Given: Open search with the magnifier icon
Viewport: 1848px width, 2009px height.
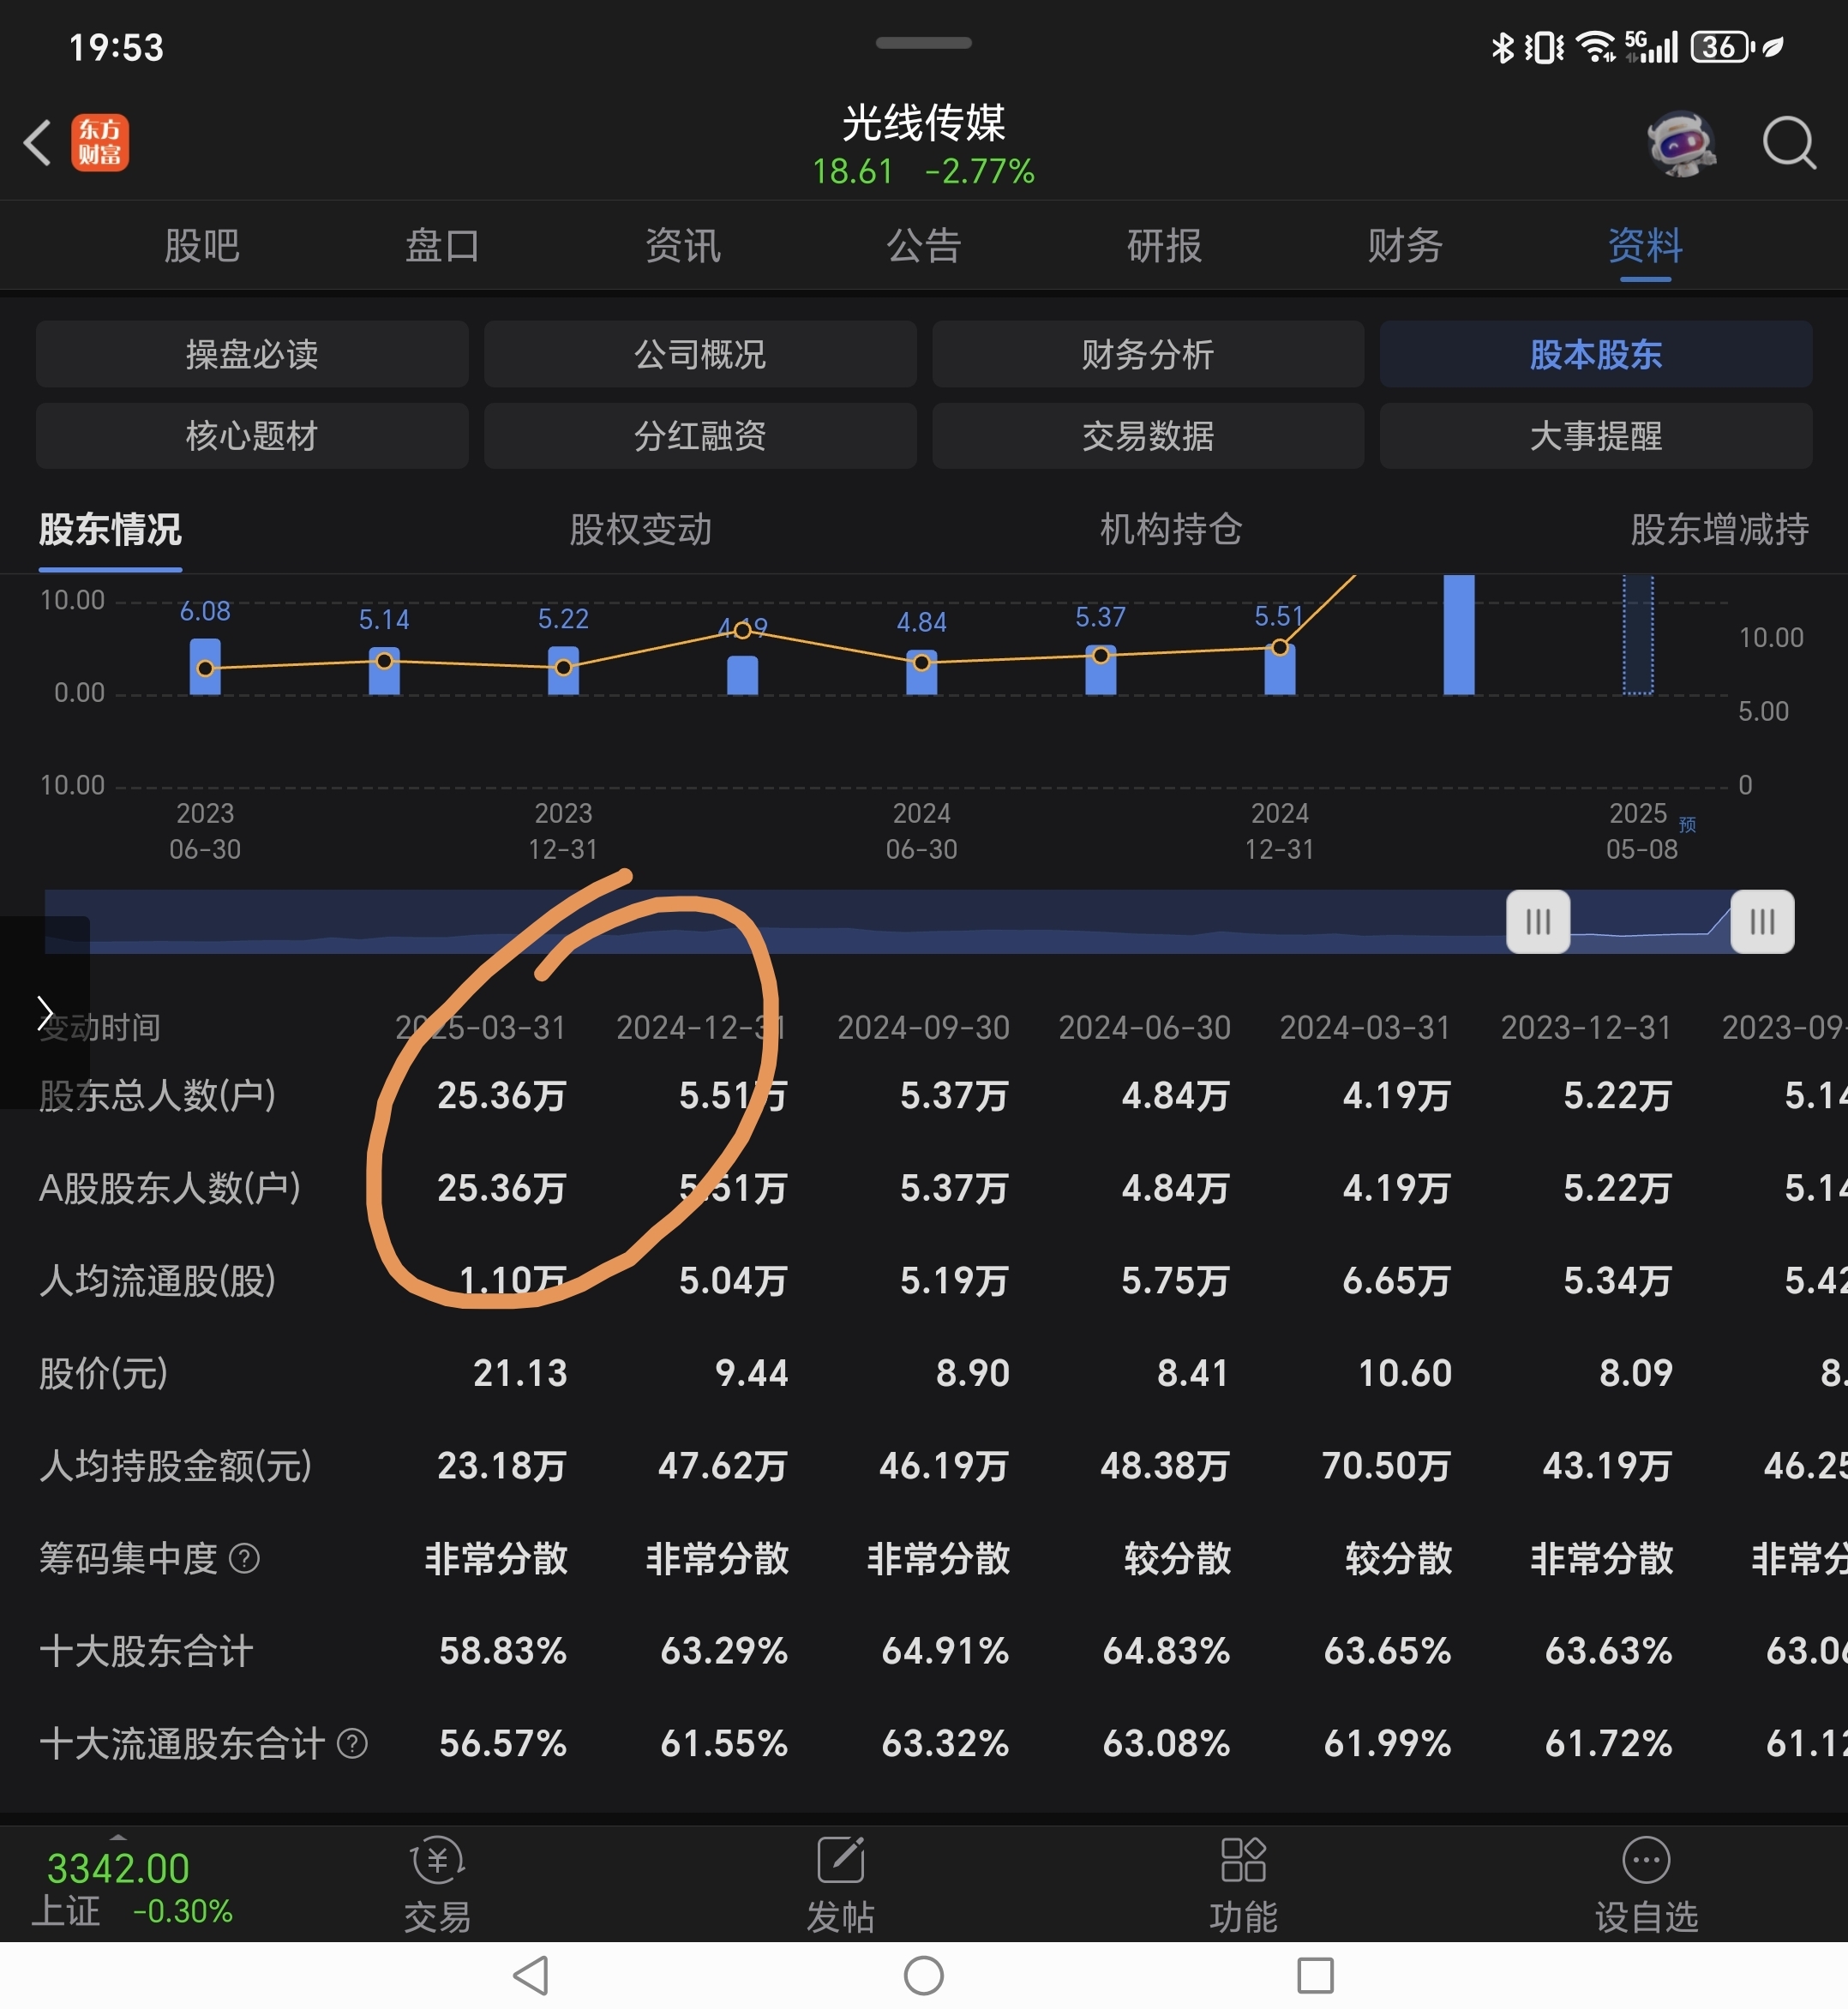Looking at the screenshot, I should (x=1789, y=143).
